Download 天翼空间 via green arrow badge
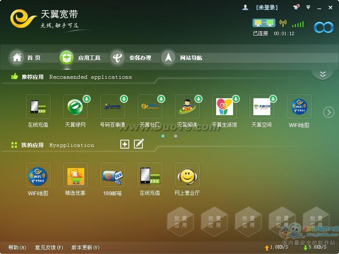 pos(273,99)
